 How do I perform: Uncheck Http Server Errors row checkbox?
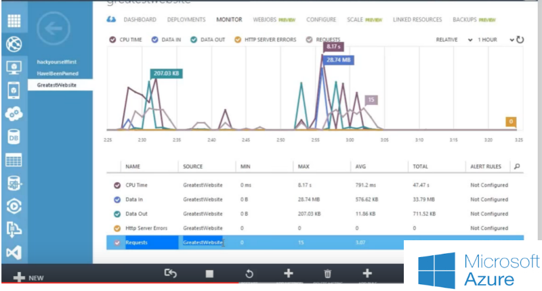[117, 228]
